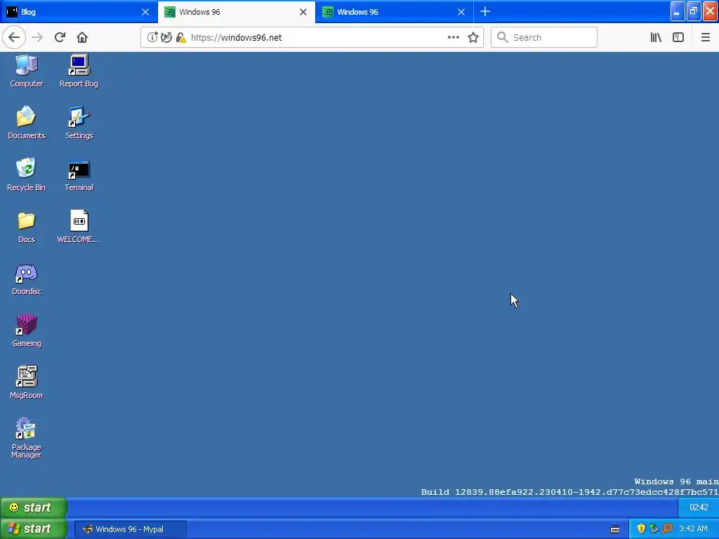Image resolution: width=719 pixels, height=539 pixels.
Task: Click the tracking protection shield icon
Action: click(166, 38)
